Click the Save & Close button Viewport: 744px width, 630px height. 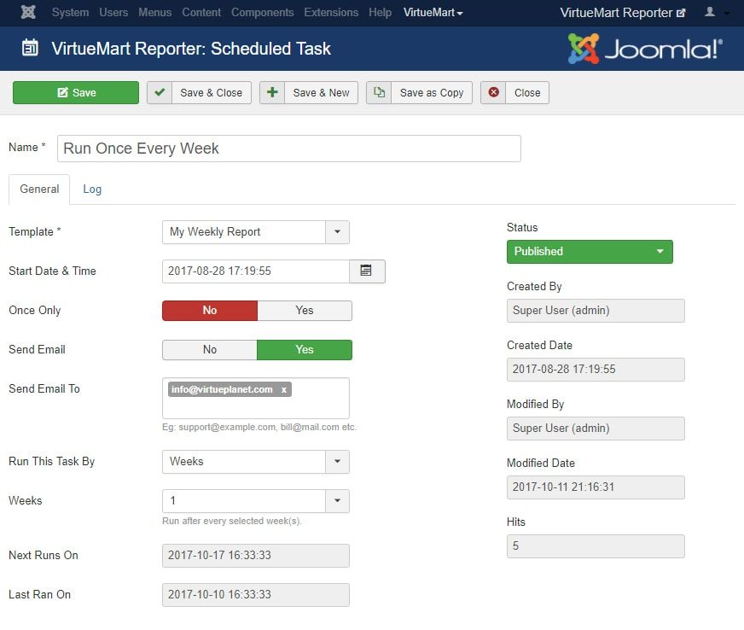[x=200, y=92]
